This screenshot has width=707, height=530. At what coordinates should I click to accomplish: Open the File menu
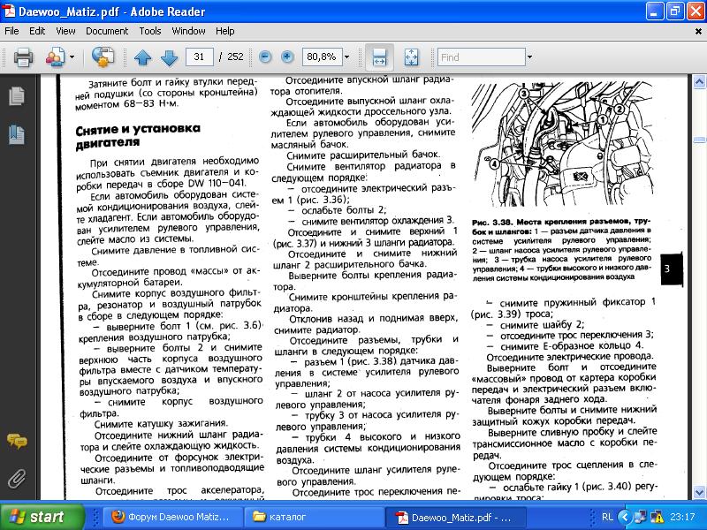point(11,31)
